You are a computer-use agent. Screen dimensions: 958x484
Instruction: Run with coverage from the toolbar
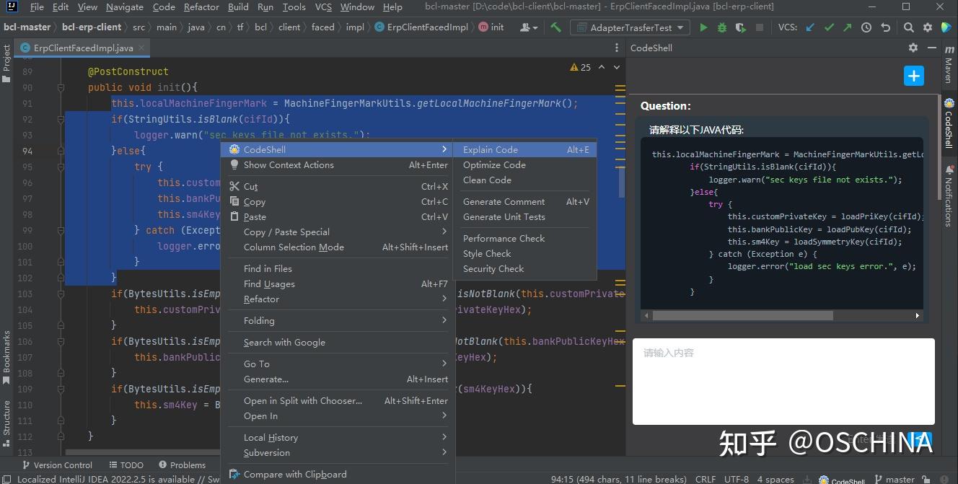pos(740,27)
